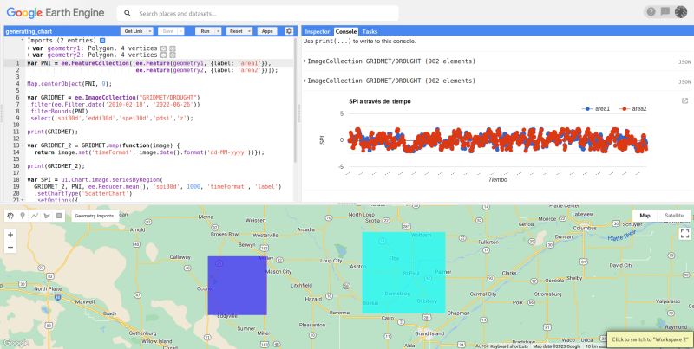
Task: Switch to the Console tab
Action: [x=346, y=31]
